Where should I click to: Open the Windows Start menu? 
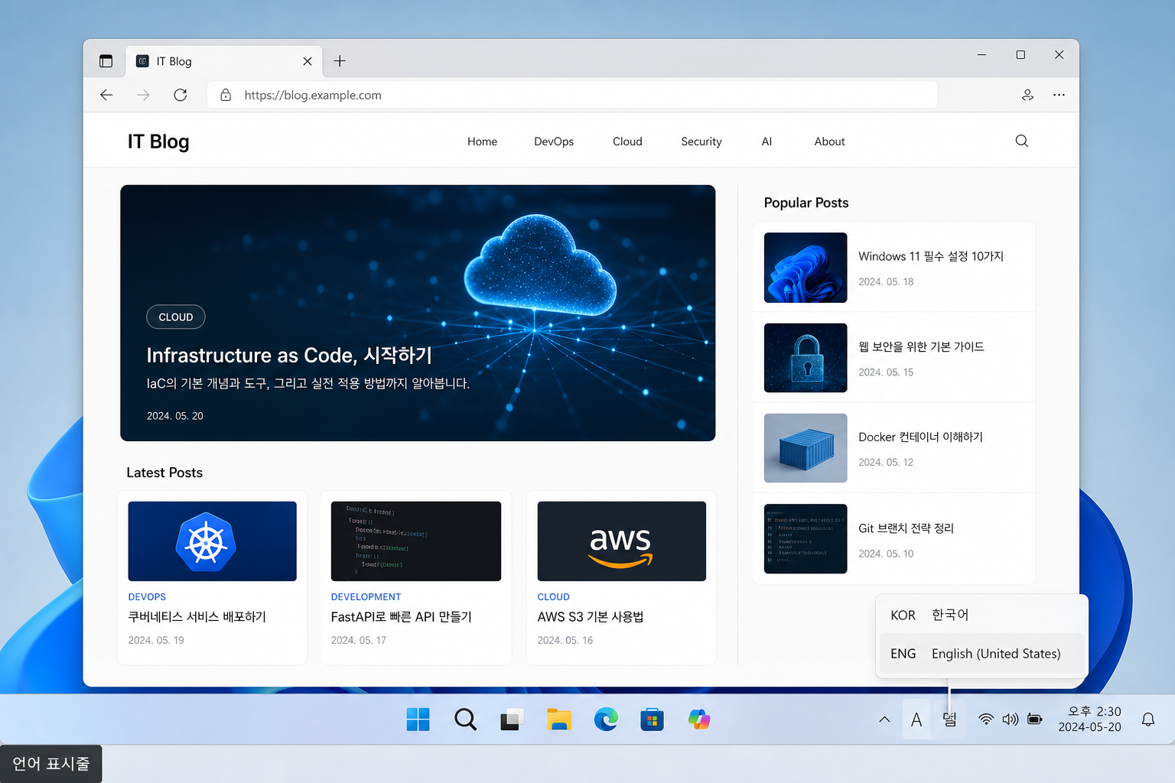tap(418, 720)
